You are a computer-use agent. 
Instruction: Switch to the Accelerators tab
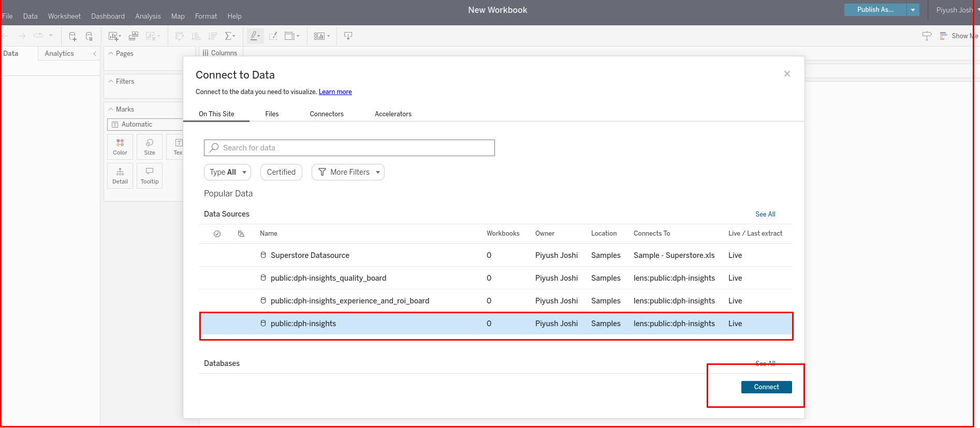393,114
